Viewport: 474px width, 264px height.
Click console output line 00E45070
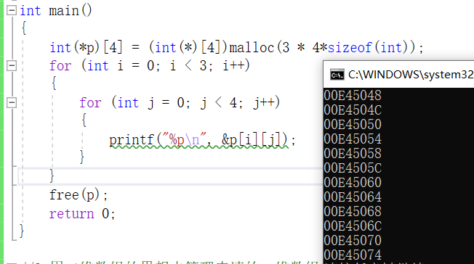point(353,240)
